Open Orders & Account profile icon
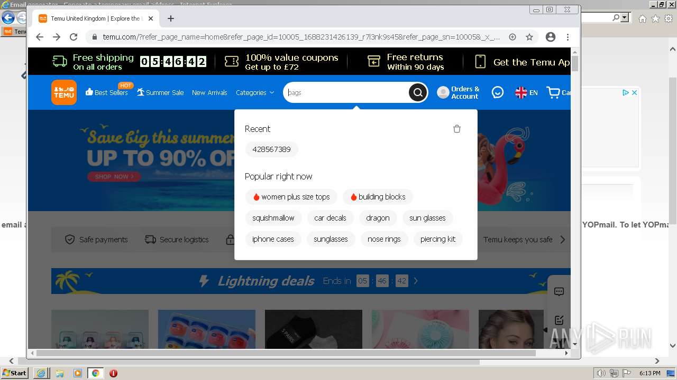 (x=443, y=92)
